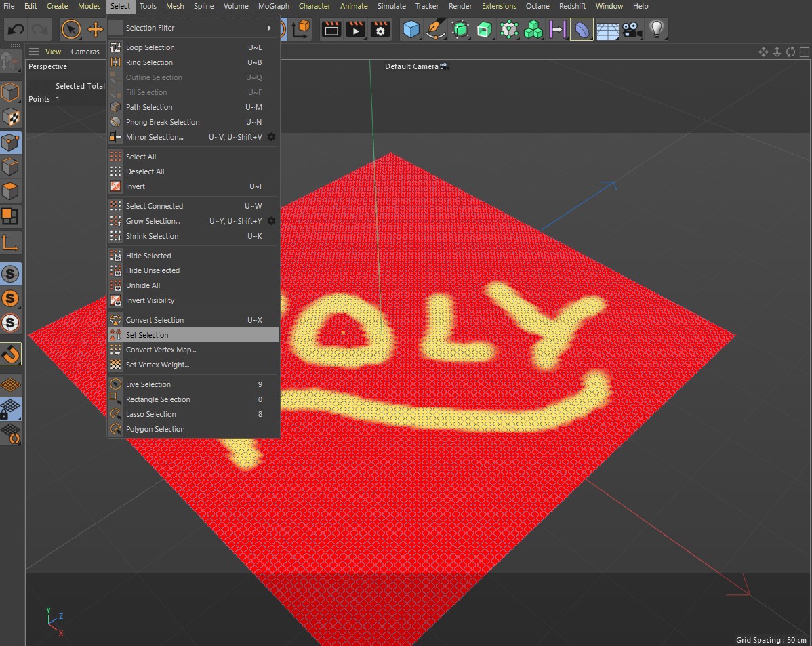This screenshot has height=646, width=812.
Task: Click the Redo arrow icon
Action: (39, 29)
